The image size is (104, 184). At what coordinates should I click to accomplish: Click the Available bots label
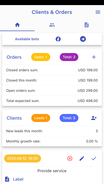click(27, 39)
